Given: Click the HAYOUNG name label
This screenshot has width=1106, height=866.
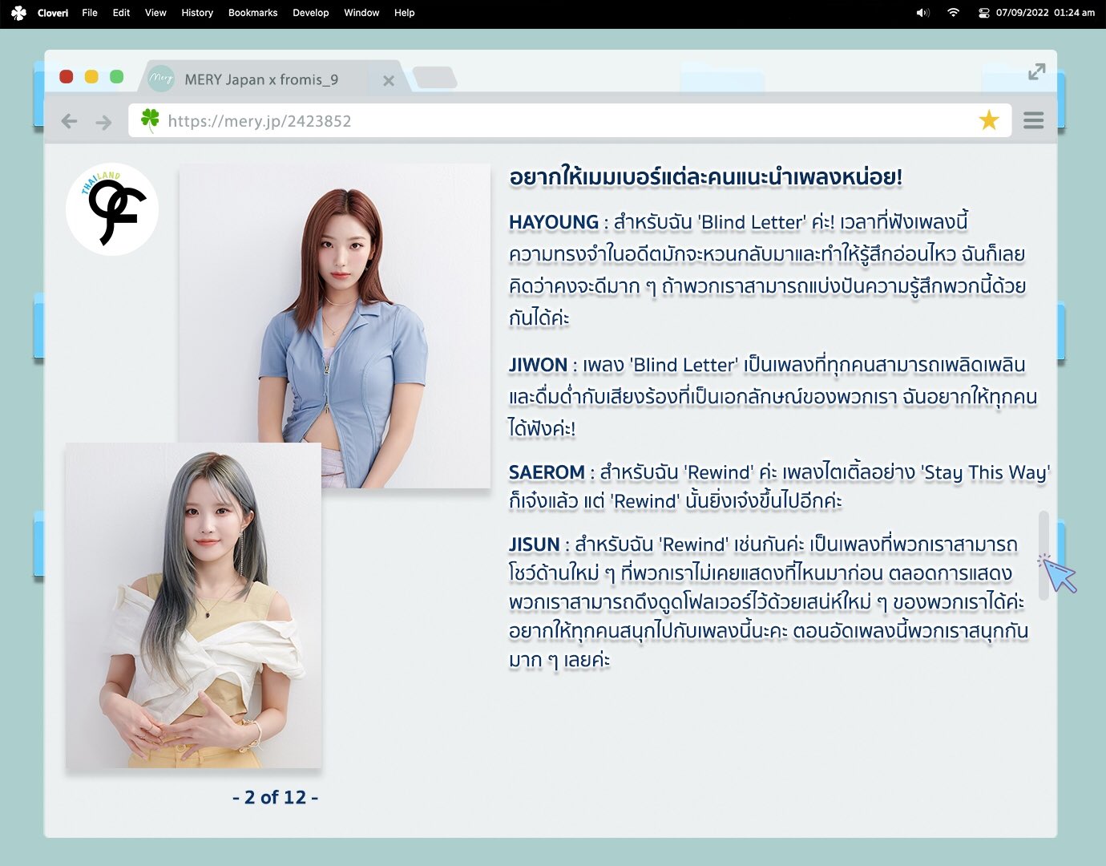Looking at the screenshot, I should pos(554,222).
